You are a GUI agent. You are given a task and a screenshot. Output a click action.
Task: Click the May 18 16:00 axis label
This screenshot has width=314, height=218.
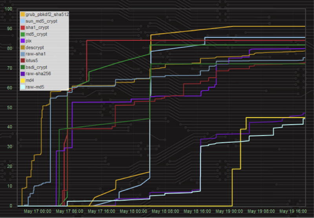coord(197,211)
